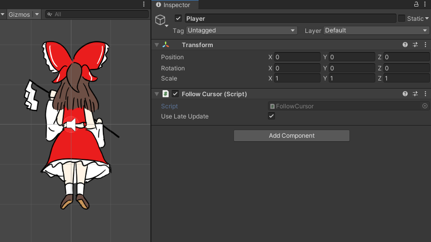Image resolution: width=431 pixels, height=242 pixels.
Task: Open Follow Cursor script help reference
Action: pos(405,94)
